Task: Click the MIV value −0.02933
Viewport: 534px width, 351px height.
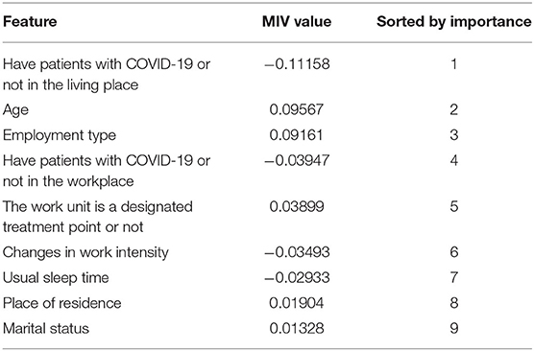Action: pos(297,277)
